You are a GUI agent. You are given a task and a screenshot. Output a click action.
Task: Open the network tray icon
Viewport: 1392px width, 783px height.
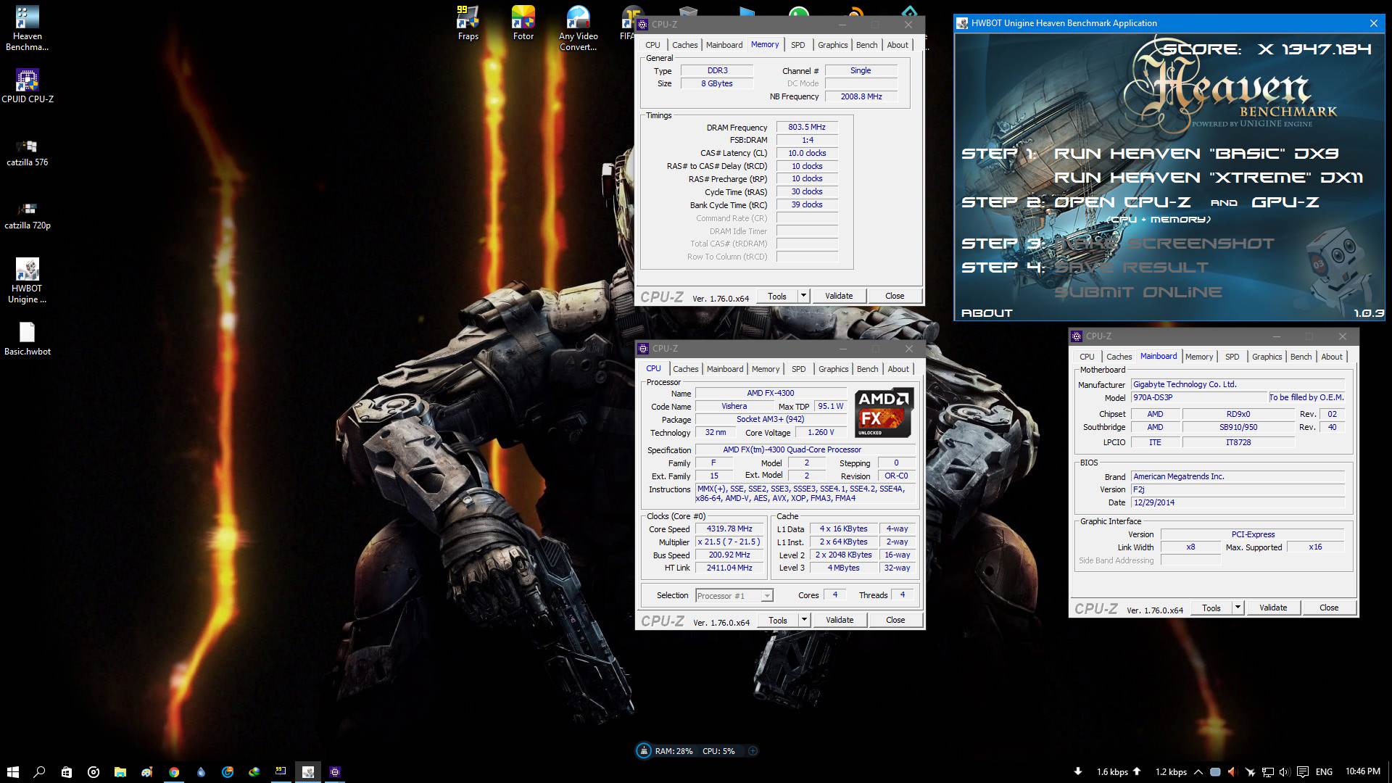pyautogui.click(x=1267, y=771)
